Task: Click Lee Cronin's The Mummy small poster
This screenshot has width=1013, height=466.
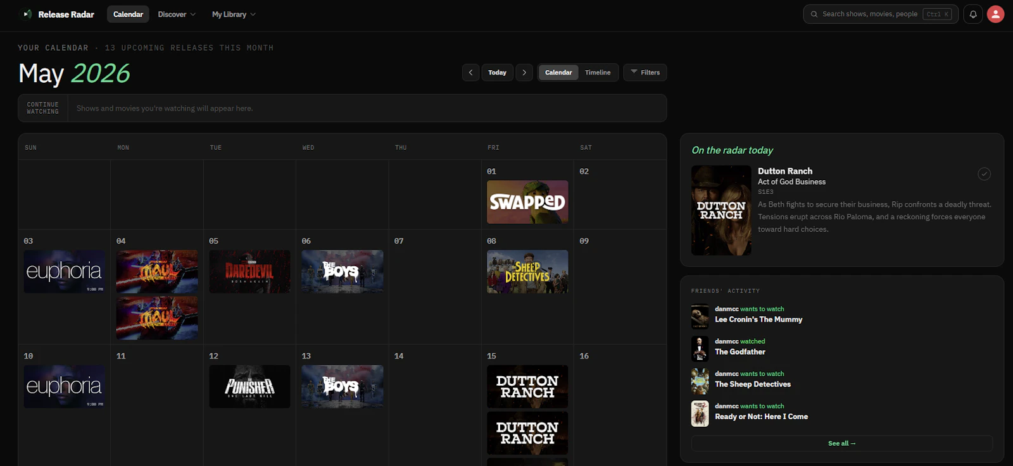Action: tap(700, 316)
